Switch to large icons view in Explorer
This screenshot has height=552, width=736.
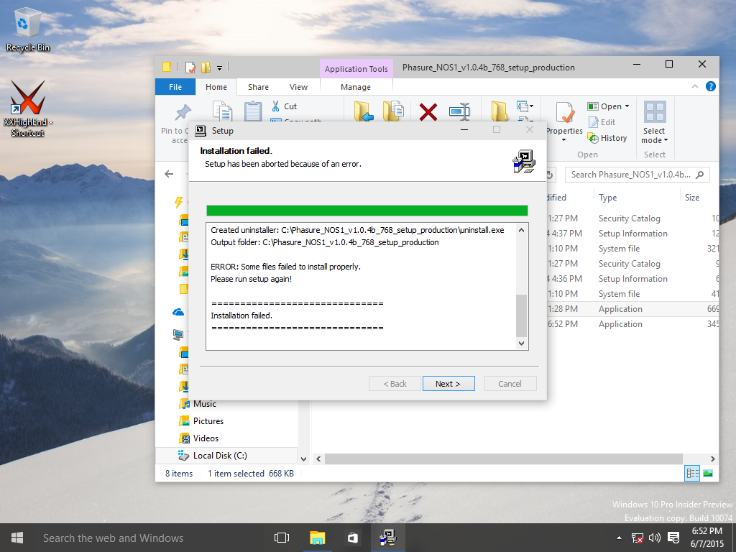point(708,473)
